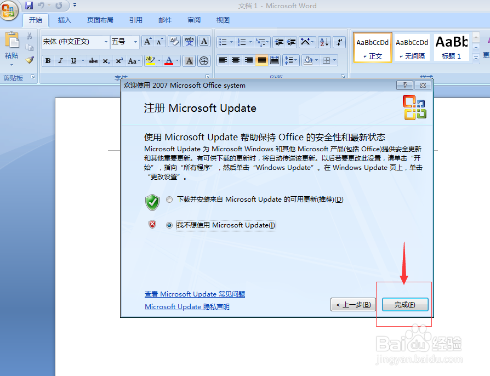
Task: Apply character shading icon
Action: click(189, 61)
